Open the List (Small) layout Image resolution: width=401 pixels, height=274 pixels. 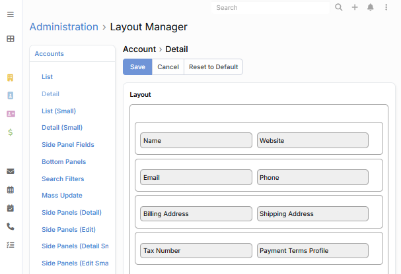[59, 111]
